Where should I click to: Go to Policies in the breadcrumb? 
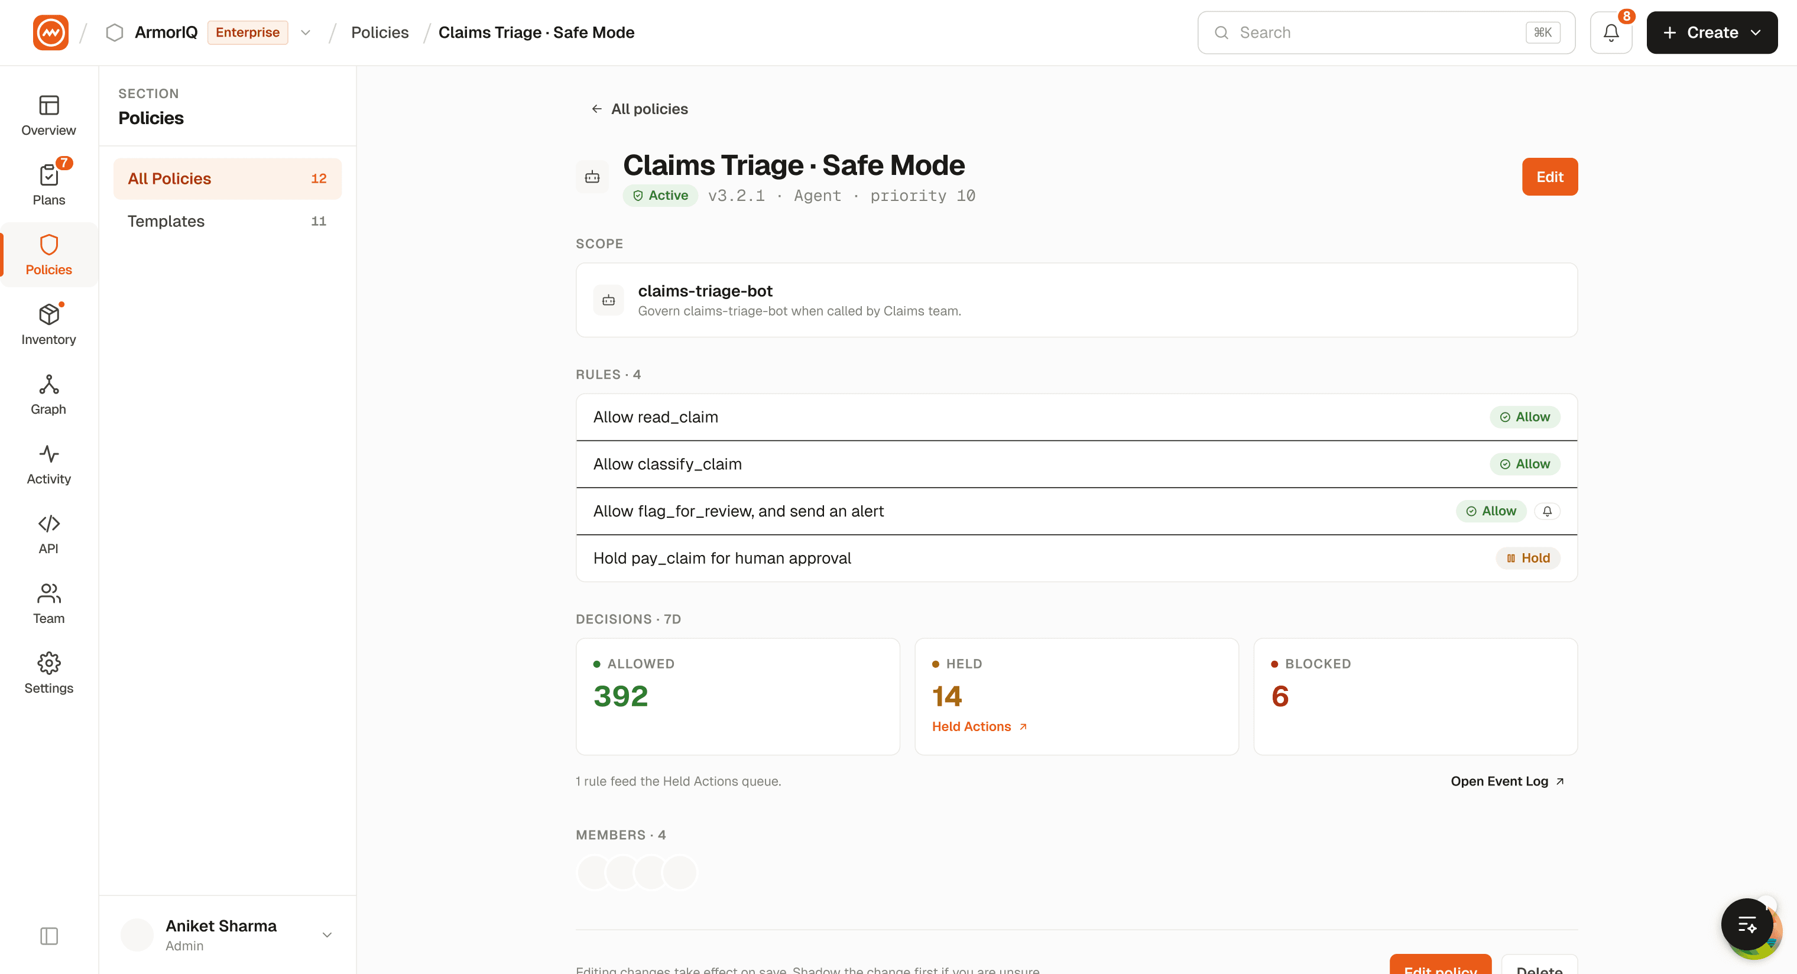coord(379,33)
